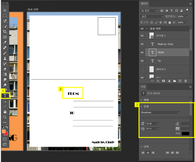Screen dimensions: 195x162
Task: Select the Gradient tool
Action: (5, 74)
